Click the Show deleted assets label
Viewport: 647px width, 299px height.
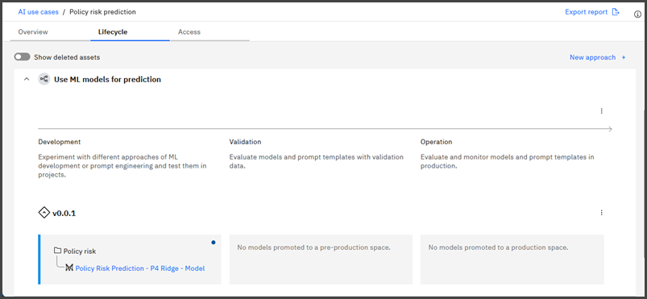[x=67, y=57]
